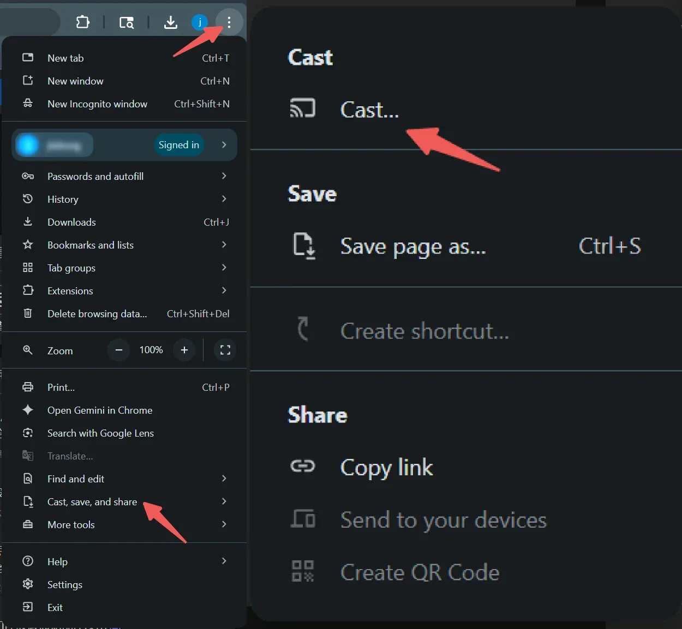Click the Tab groups grid icon
Screen dimensions: 682x629
point(28,268)
